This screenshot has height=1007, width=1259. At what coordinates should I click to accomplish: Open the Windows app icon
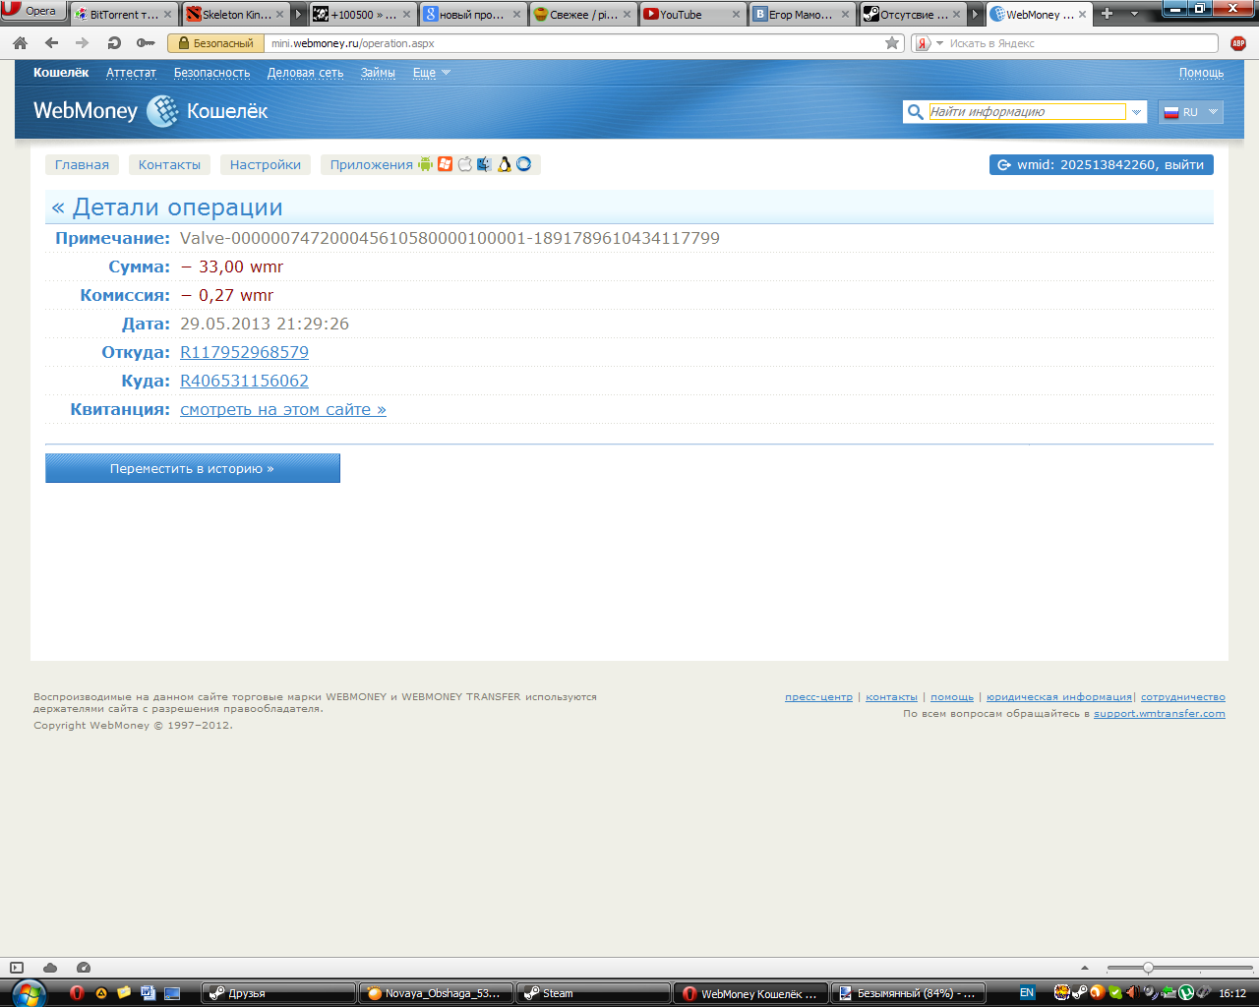click(x=445, y=164)
